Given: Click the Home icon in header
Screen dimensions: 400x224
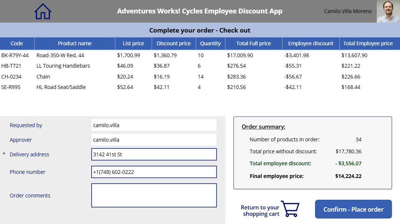Looking at the screenshot, I should (43, 11).
